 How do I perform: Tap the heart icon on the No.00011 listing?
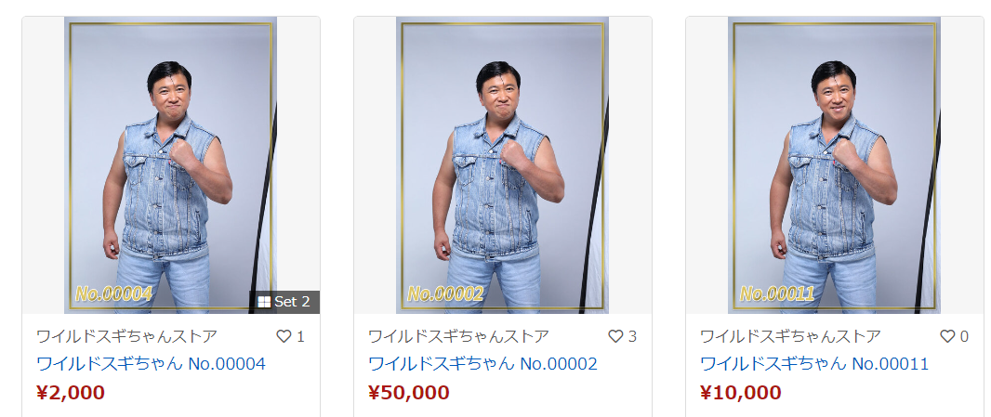click(947, 337)
